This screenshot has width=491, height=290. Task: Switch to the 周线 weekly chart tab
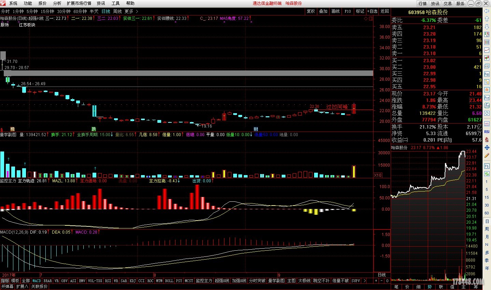(x=117, y=11)
